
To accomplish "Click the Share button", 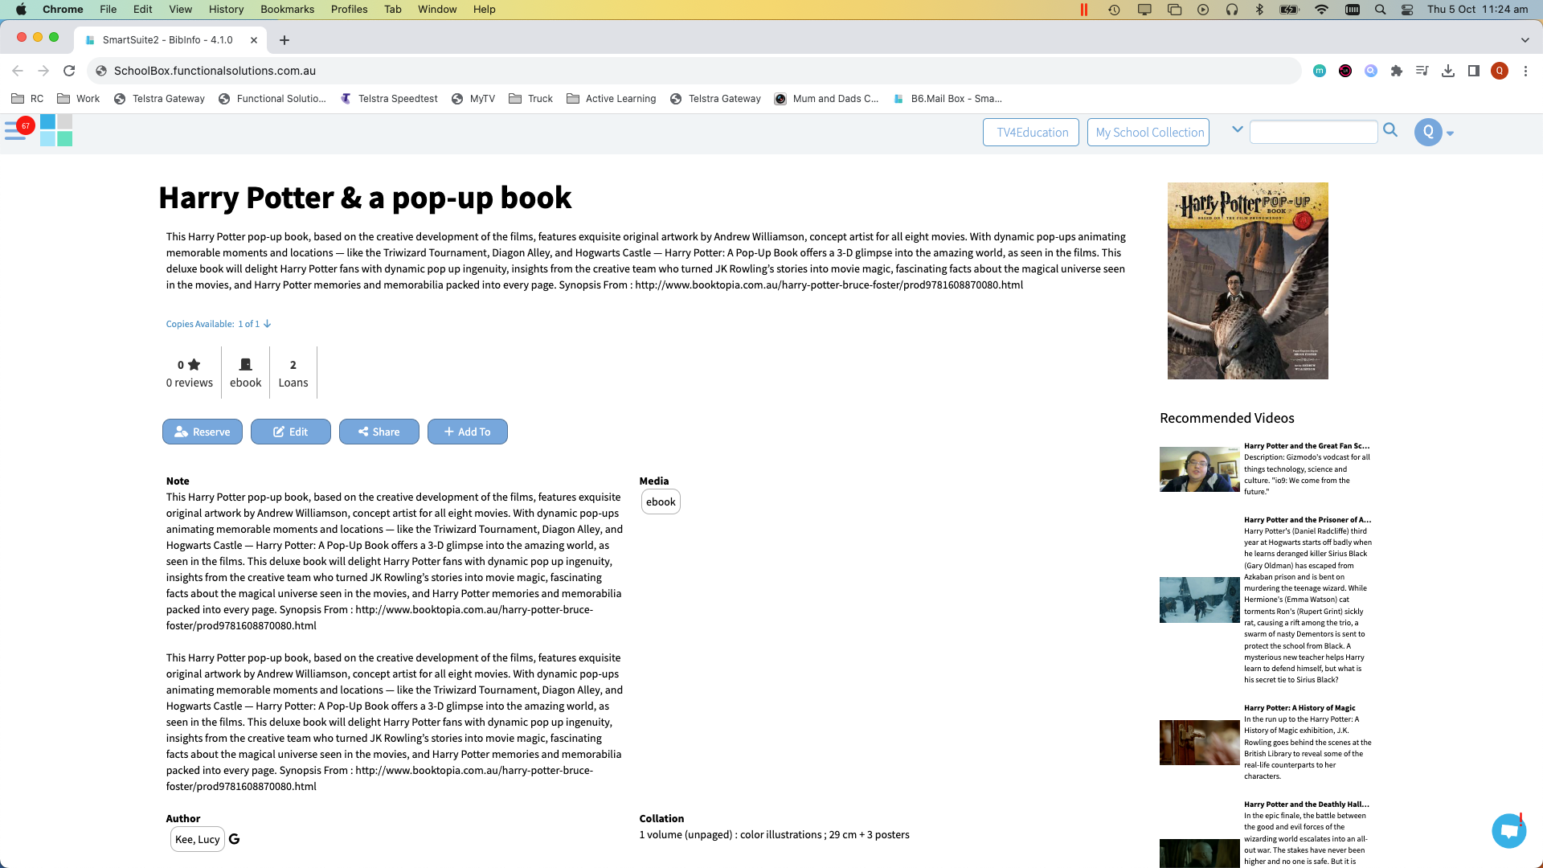I will [379, 432].
